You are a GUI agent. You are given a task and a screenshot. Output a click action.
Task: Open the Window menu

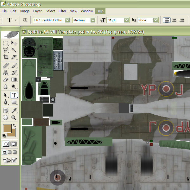(87, 11)
